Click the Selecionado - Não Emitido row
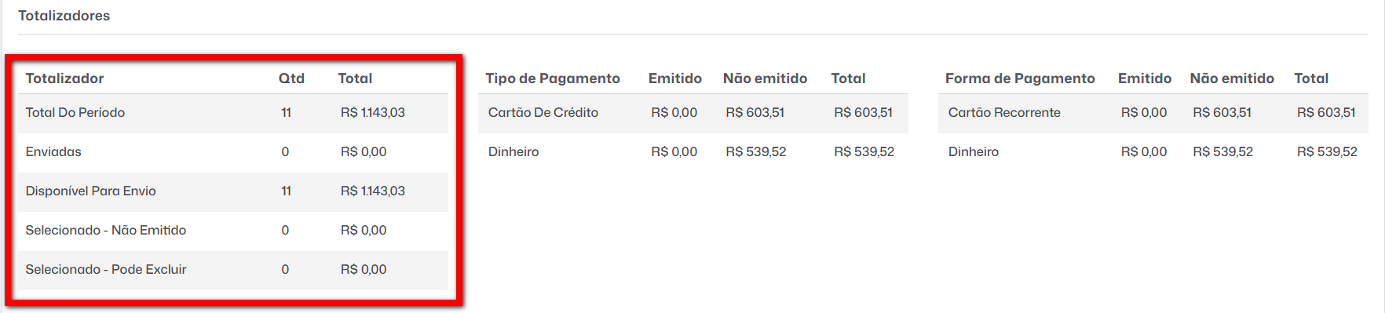 click(x=232, y=231)
